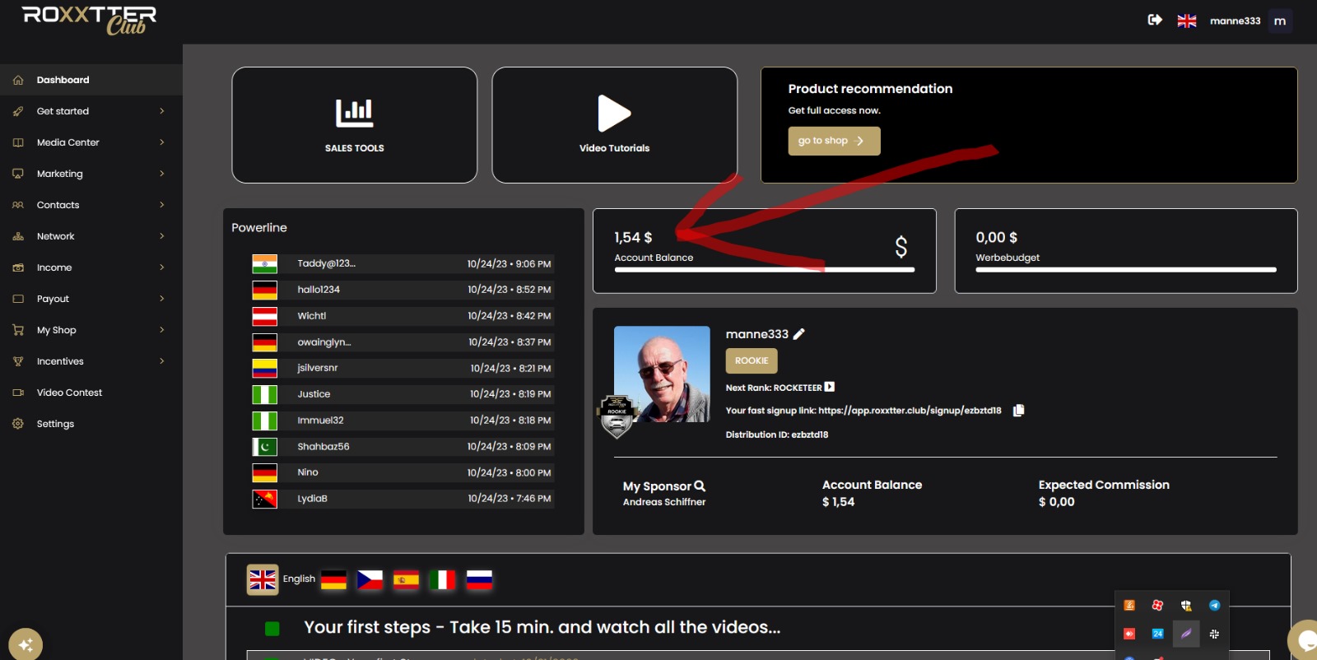Screen dimensions: 1317x660
Task: Open Dashboard in the sidebar
Action: tap(91, 80)
